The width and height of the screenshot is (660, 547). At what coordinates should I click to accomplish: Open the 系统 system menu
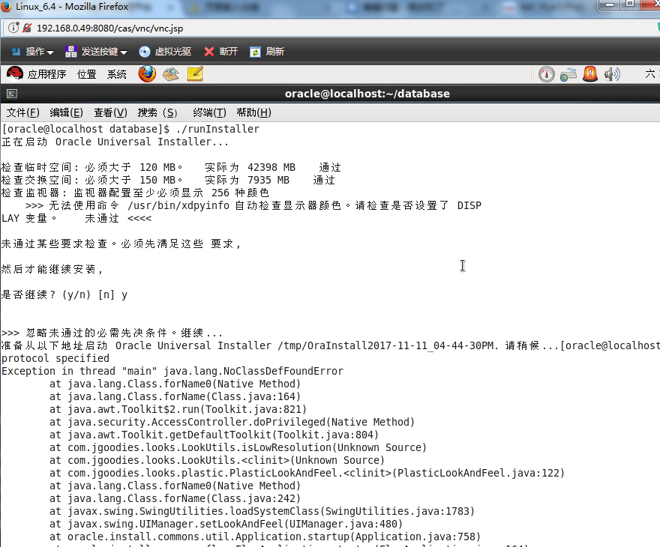point(116,74)
